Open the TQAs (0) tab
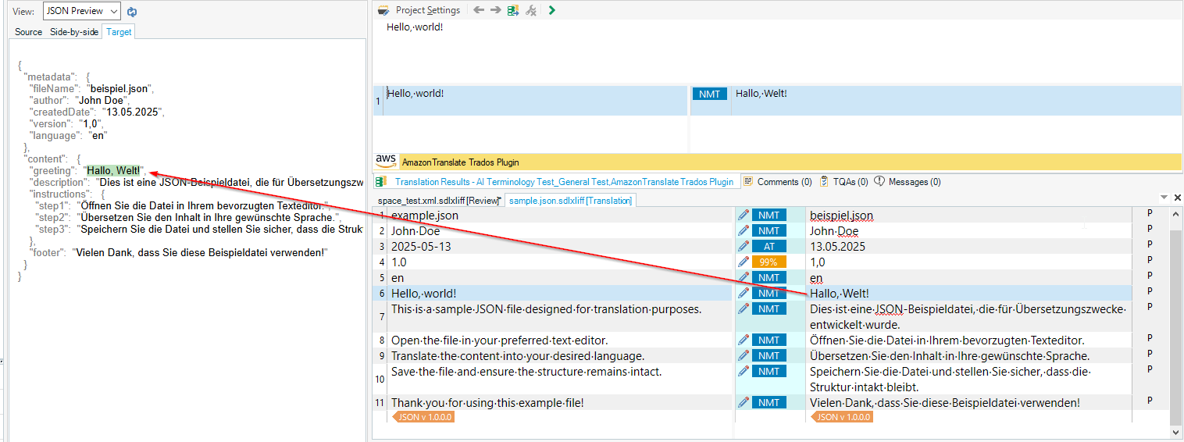1184x442 pixels. click(x=843, y=181)
